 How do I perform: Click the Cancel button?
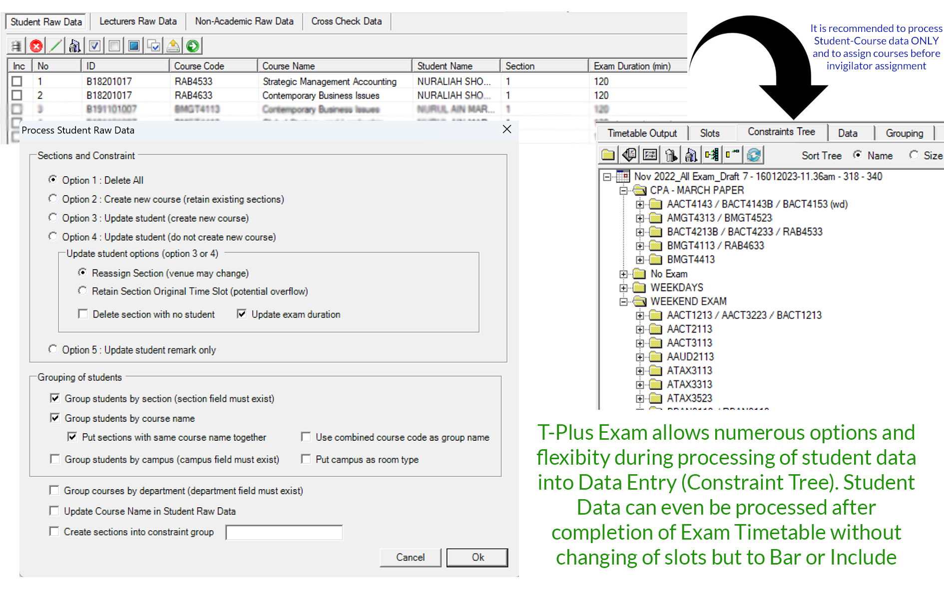click(410, 557)
